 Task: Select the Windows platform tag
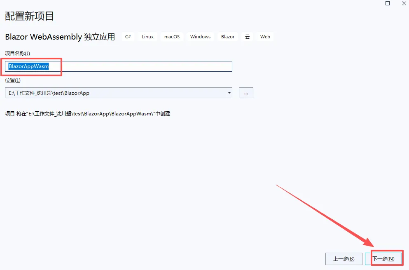coord(200,37)
